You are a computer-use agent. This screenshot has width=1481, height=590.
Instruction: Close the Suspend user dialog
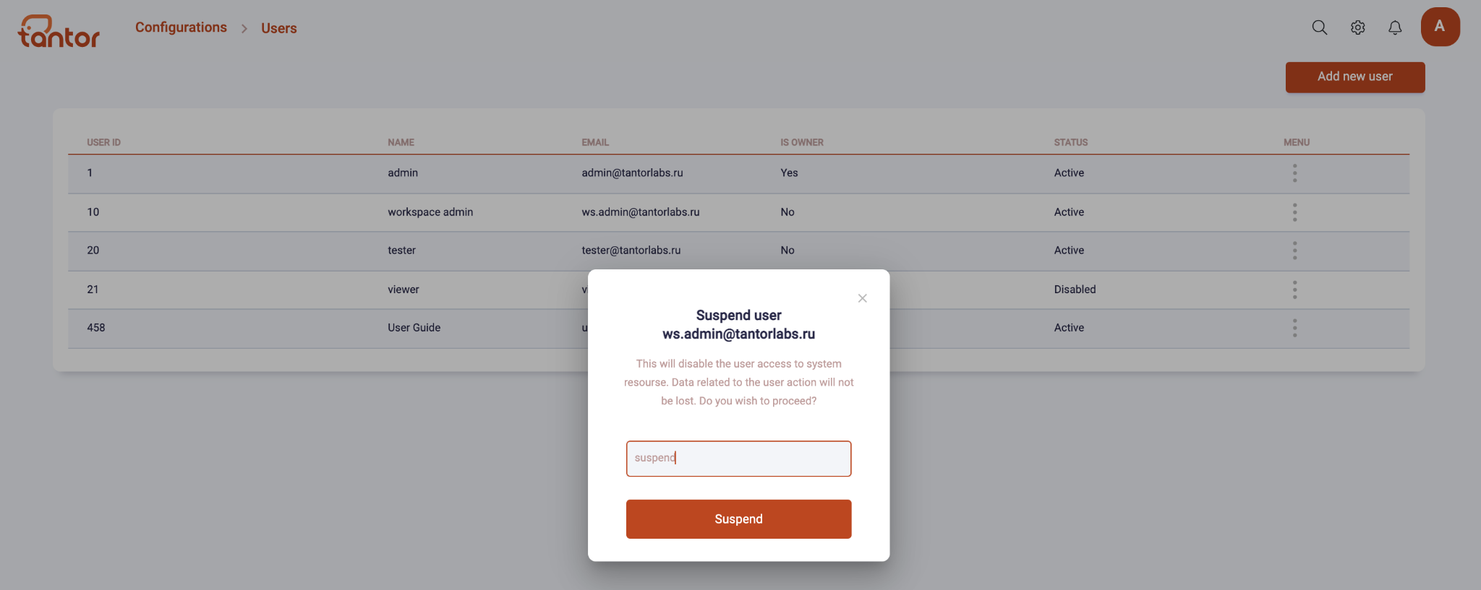click(862, 298)
